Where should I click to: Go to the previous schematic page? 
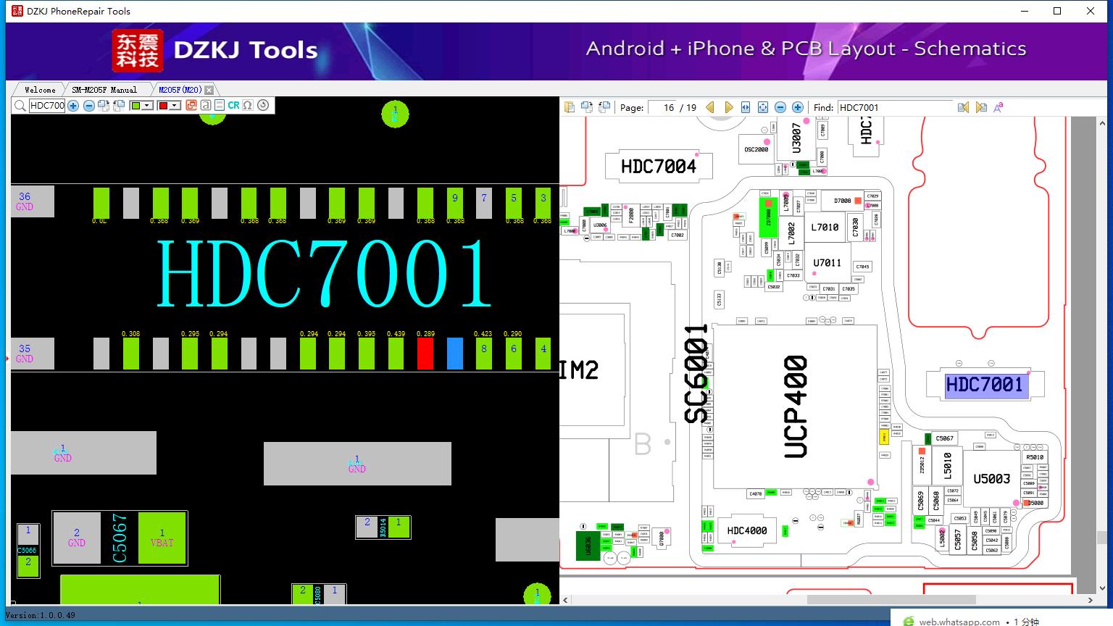[710, 107]
